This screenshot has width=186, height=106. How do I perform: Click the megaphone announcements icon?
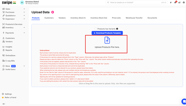[x=180, y=2]
